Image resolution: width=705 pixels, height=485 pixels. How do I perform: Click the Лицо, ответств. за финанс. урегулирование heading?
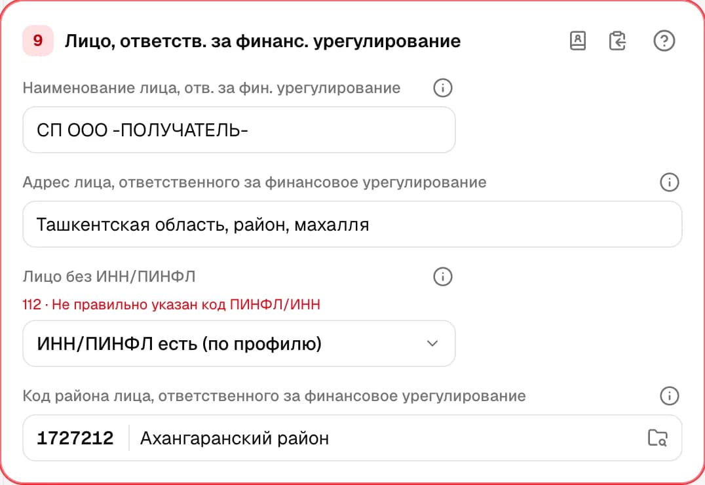263,41
